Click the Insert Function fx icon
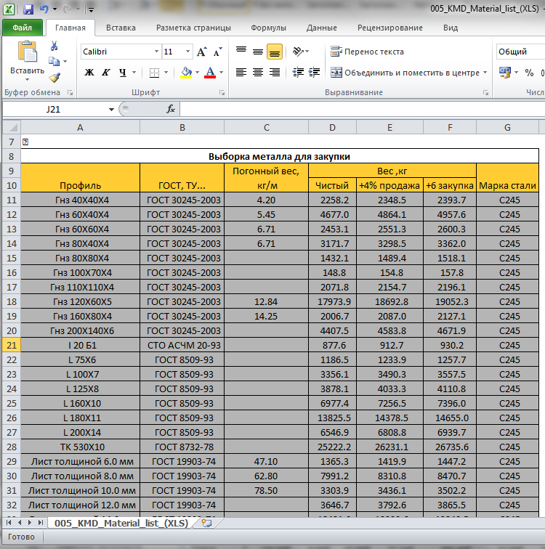Viewport: 545px width, 549px height. click(x=171, y=109)
